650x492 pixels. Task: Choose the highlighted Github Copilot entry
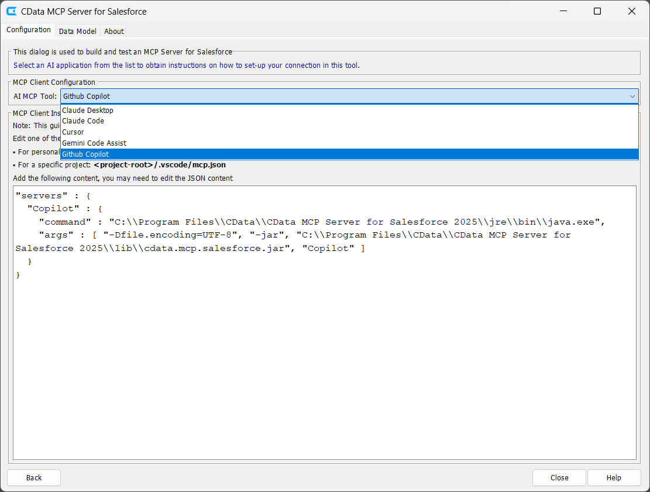tap(85, 154)
